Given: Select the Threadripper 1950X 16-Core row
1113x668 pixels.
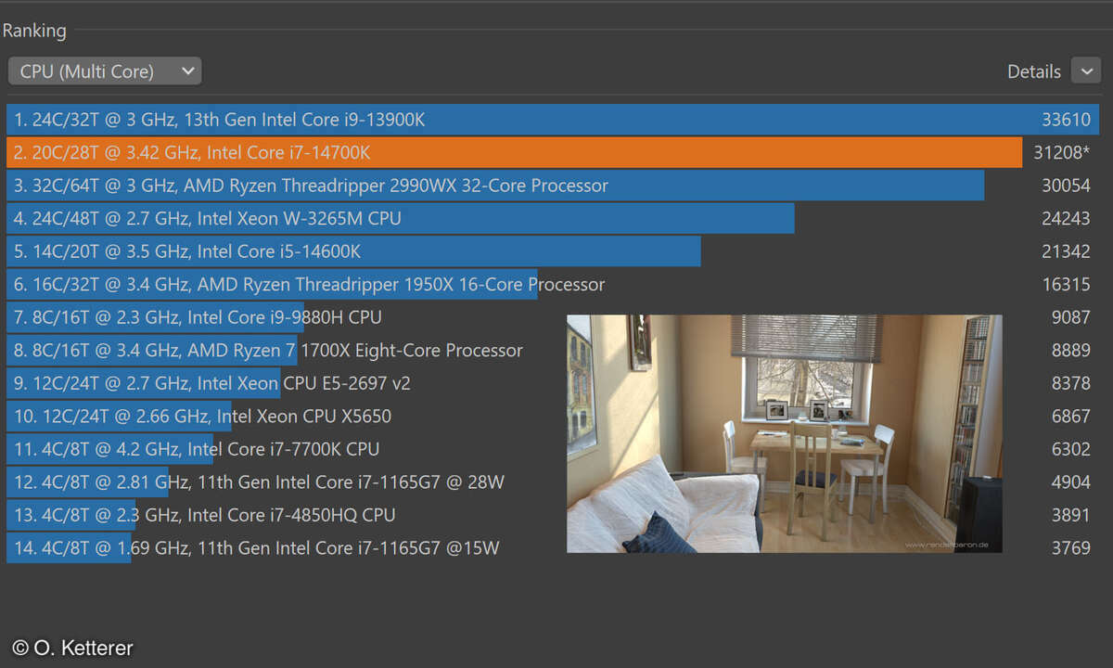Looking at the screenshot, I should point(553,285).
